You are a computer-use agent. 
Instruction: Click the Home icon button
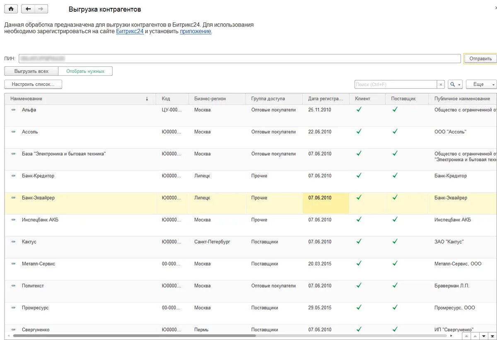click(11, 9)
